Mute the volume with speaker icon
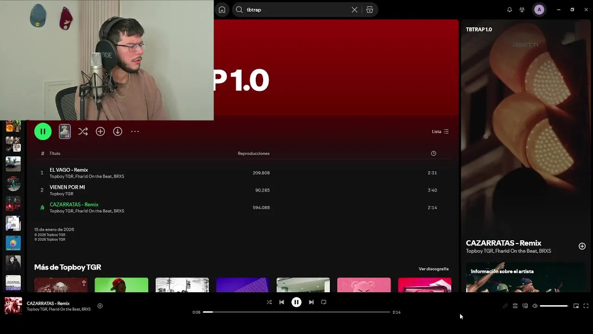Viewport: 593px width, 334px height. tap(535, 306)
